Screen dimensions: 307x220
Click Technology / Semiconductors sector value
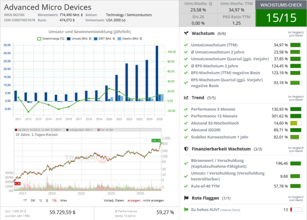pos(129,15)
